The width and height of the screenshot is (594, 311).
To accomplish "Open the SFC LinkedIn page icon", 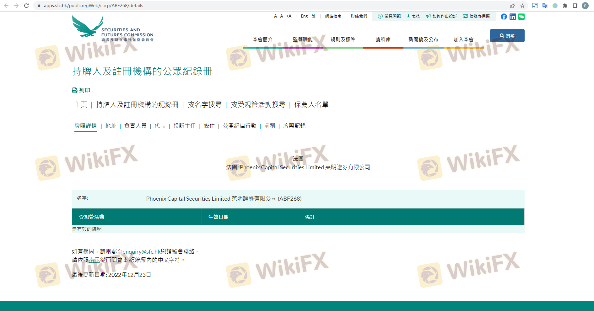I will click(513, 17).
